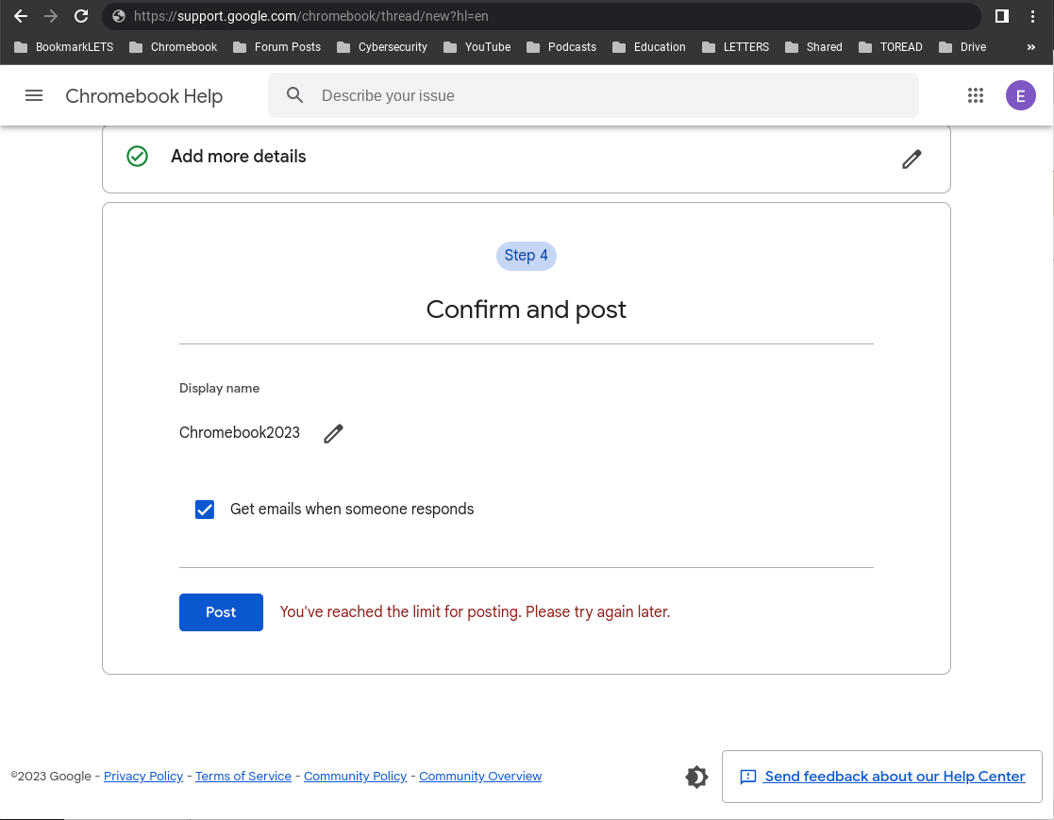Open the Podcasts bookmark folder

(x=561, y=47)
